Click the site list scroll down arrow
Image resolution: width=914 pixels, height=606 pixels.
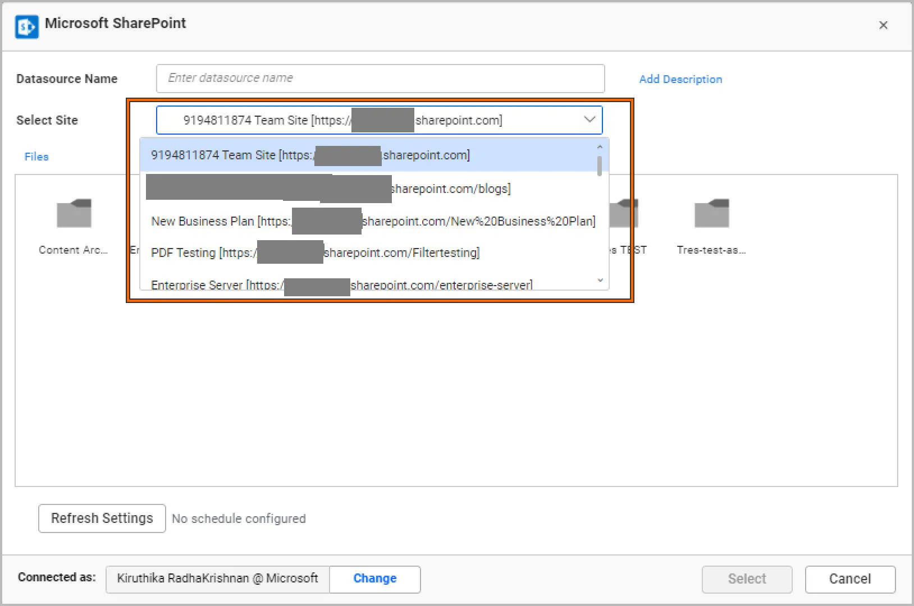[x=600, y=280]
